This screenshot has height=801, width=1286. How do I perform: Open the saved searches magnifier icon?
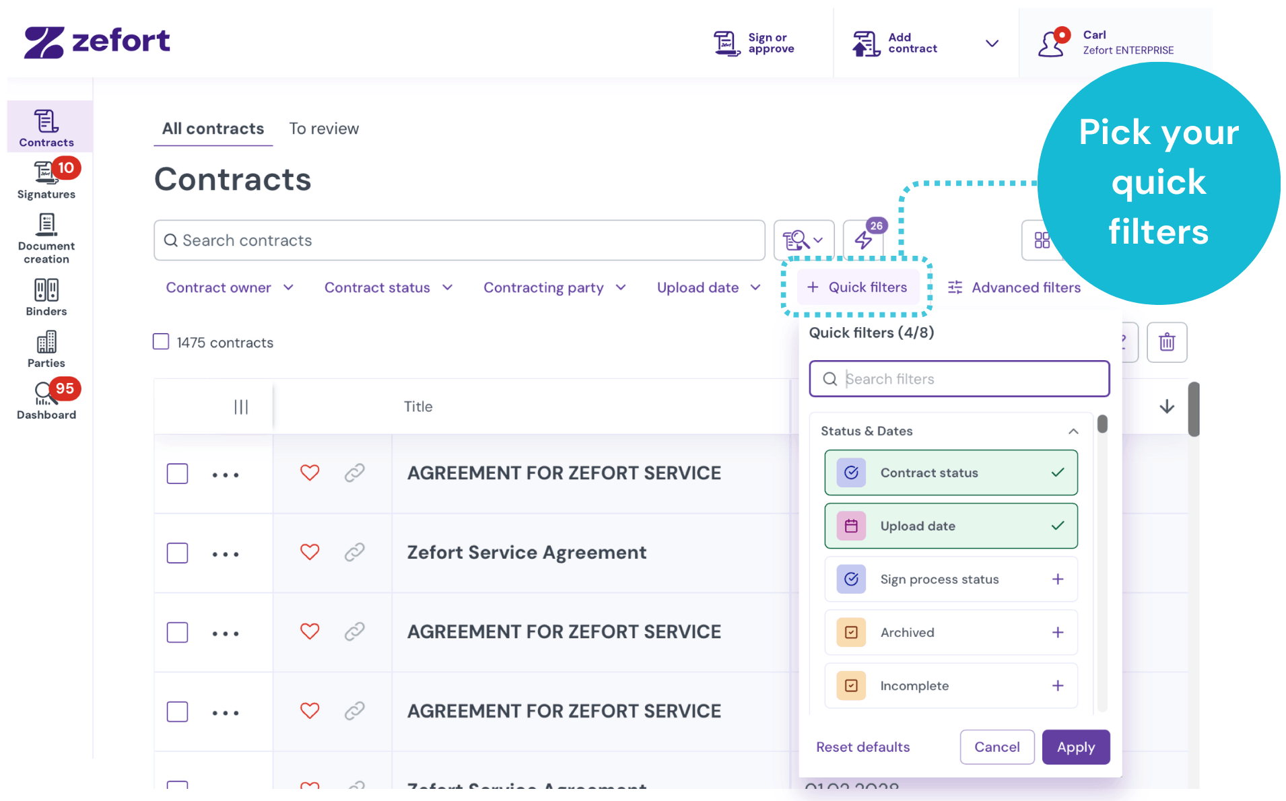(803, 240)
